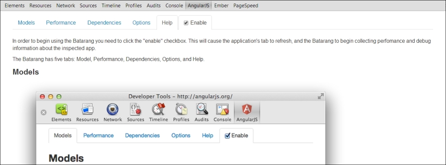Click the small bold Models heading in help text

click(x=25, y=72)
